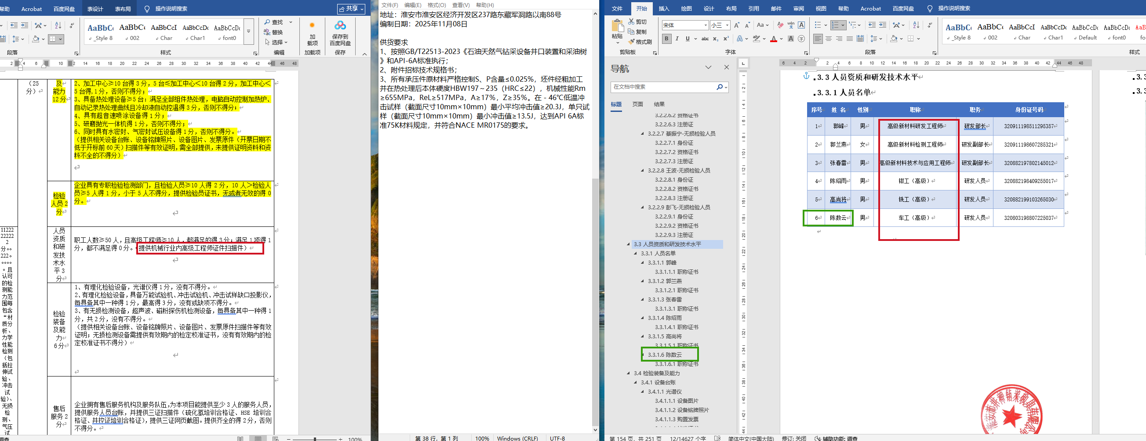
Task: Collapse the 3.3 人员资质和研发技术水平 tree node
Action: (x=628, y=244)
